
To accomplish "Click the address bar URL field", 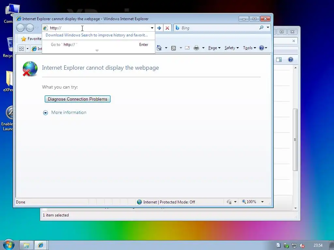I will (x=99, y=28).
